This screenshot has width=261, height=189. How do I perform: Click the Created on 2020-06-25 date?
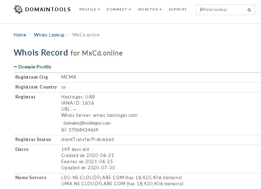[x=88, y=155]
